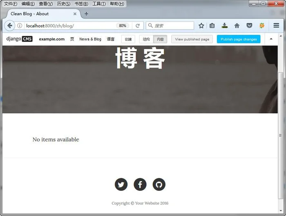Click the scrollbar up arrow
Screen dimensions: 286x216
281,36
